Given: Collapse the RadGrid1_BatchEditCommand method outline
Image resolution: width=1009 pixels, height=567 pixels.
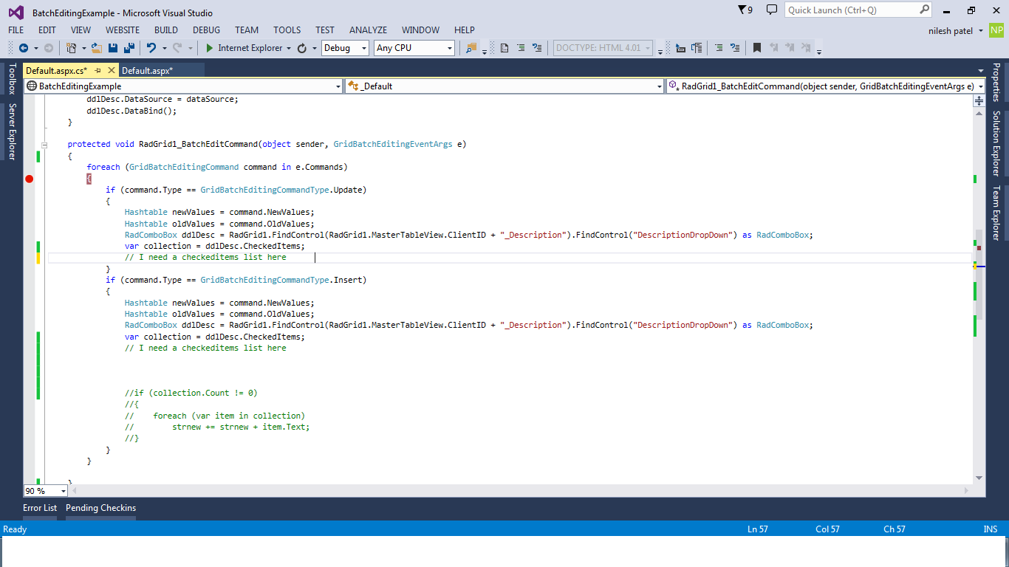Looking at the screenshot, I should coord(45,145).
